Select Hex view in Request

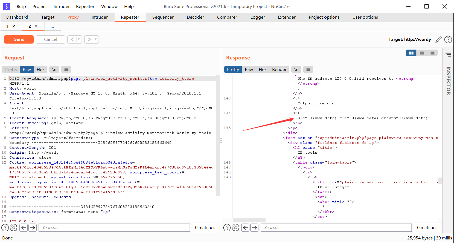[x=40, y=70]
